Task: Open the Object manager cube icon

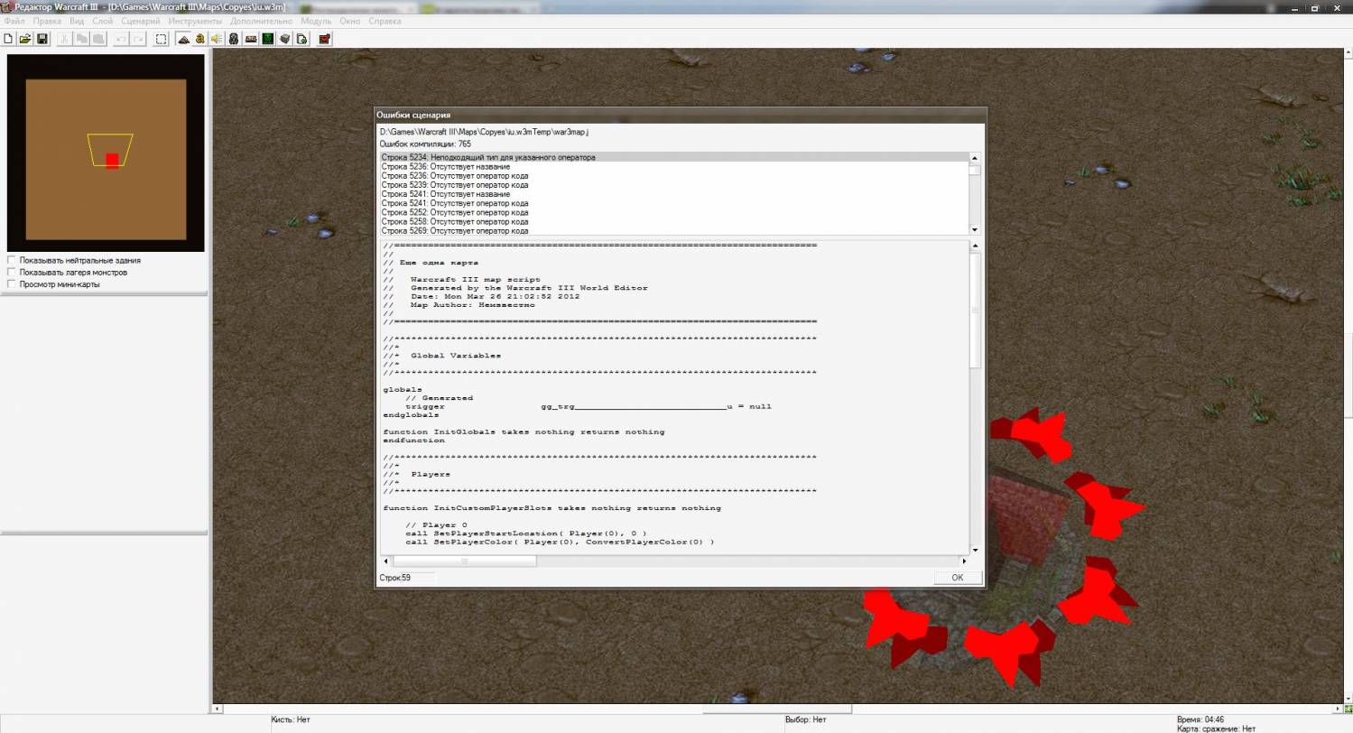Action: coord(285,39)
